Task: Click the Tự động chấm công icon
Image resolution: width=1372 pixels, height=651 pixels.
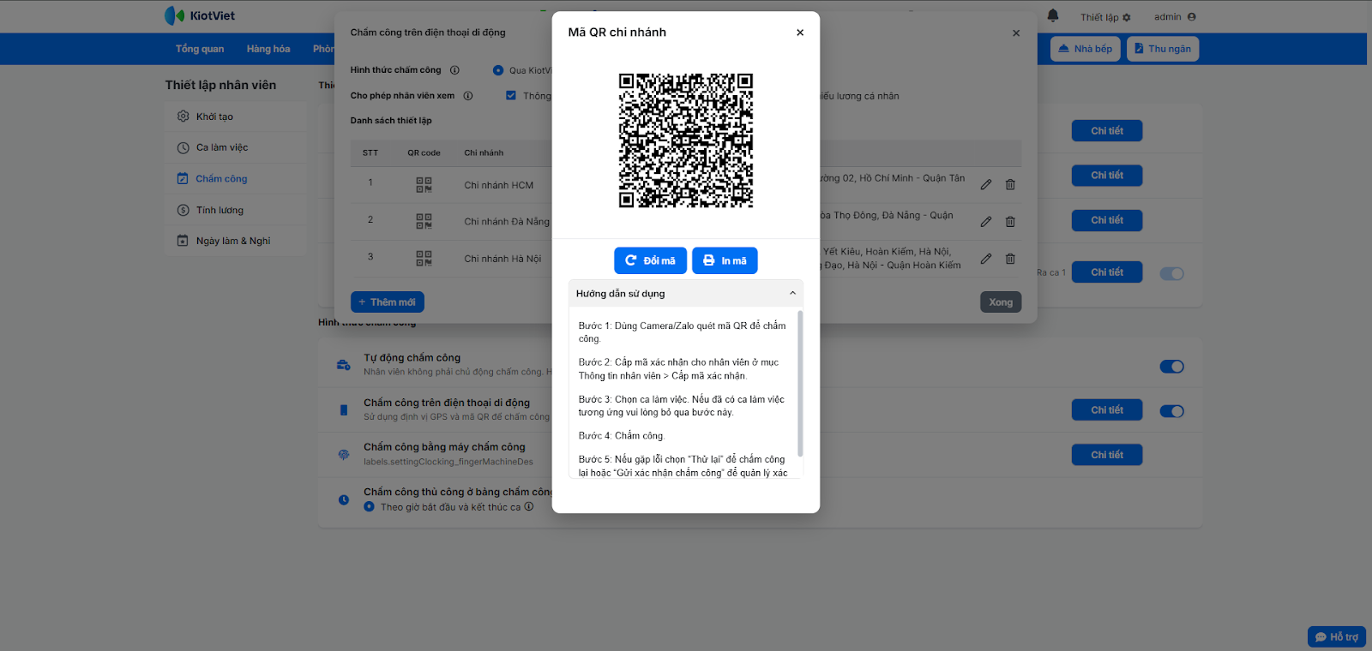Action: point(344,366)
